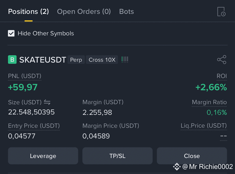Image resolution: width=235 pixels, height=174 pixels.
Task: Tap the Liq.Price (USDT) label
Action: tap(204, 126)
